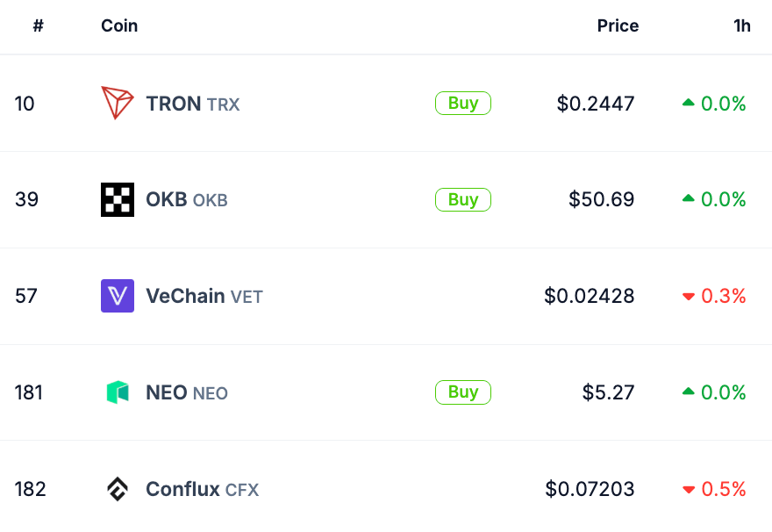Open the TRON TRX coin link
This screenshot has height=532, width=772.
point(192,104)
